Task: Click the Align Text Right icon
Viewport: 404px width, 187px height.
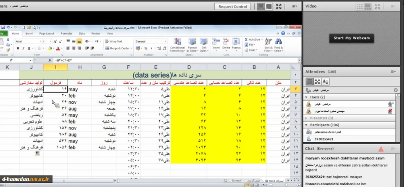Action: tap(79, 48)
